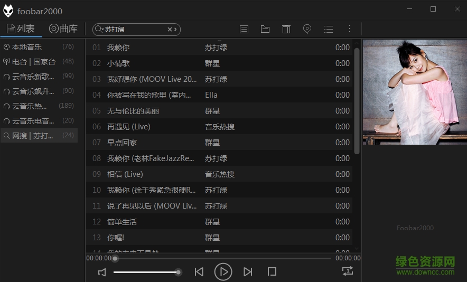Select track 02 小情歌
The width and height of the screenshot is (467, 282).
coord(219,63)
